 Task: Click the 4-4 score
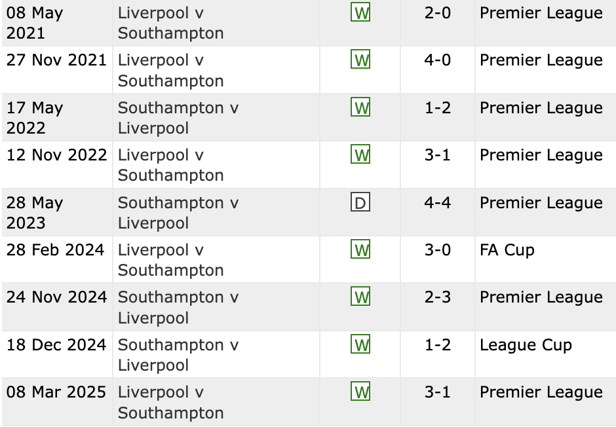438,203
